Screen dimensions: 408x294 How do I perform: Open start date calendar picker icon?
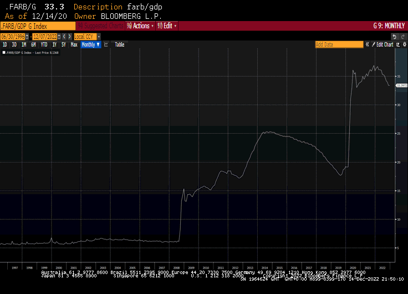[28, 36]
